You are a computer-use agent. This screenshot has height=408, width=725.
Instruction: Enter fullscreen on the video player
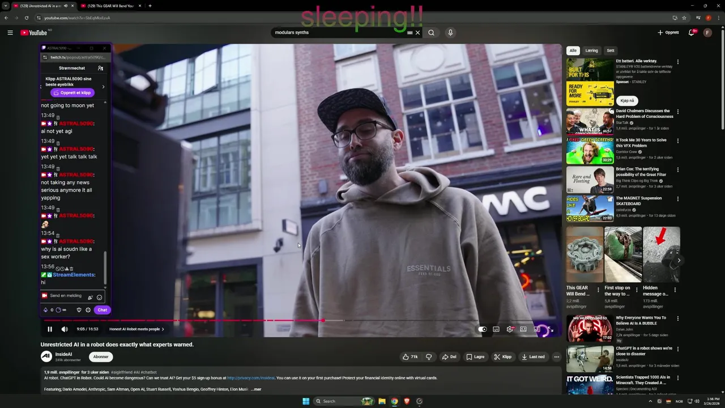click(x=551, y=329)
